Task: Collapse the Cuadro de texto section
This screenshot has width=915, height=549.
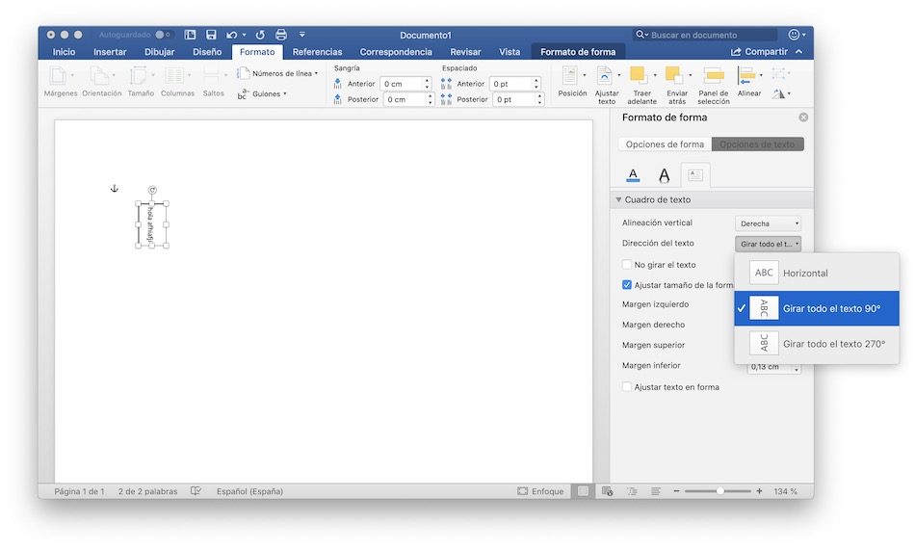Action: pos(618,200)
